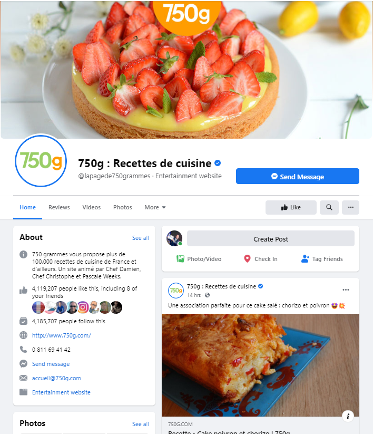Click the search magnifier icon button

[329, 207]
